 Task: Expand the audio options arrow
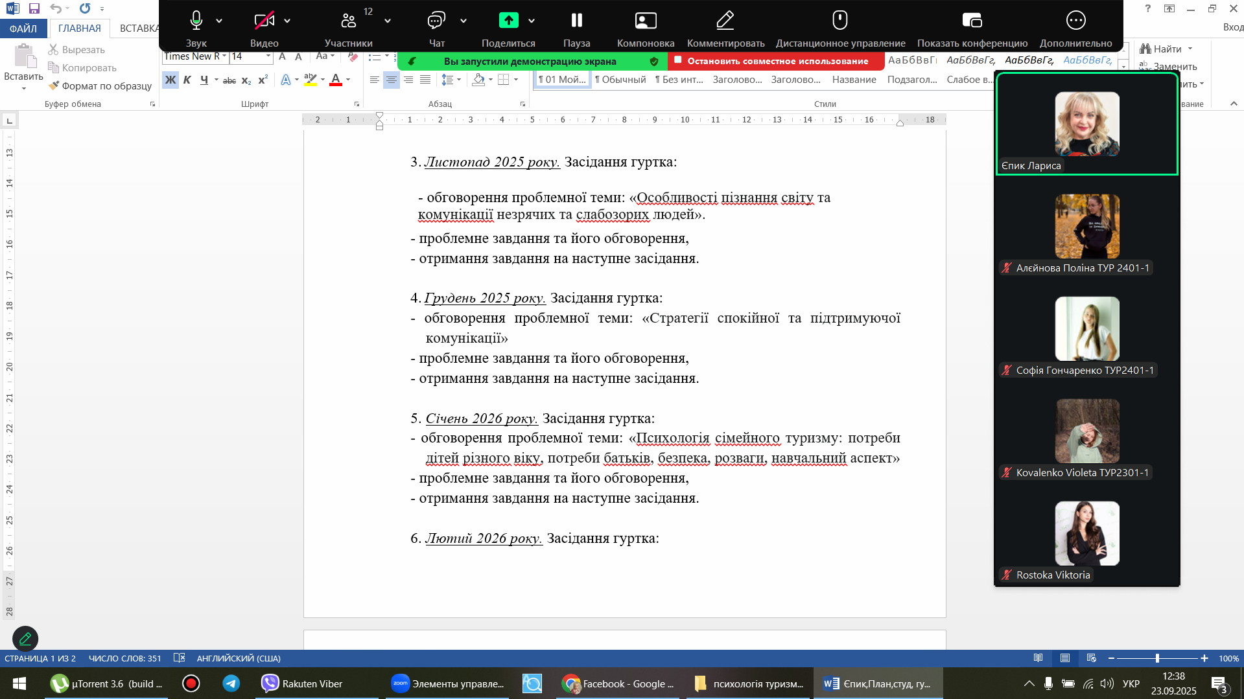point(219,21)
